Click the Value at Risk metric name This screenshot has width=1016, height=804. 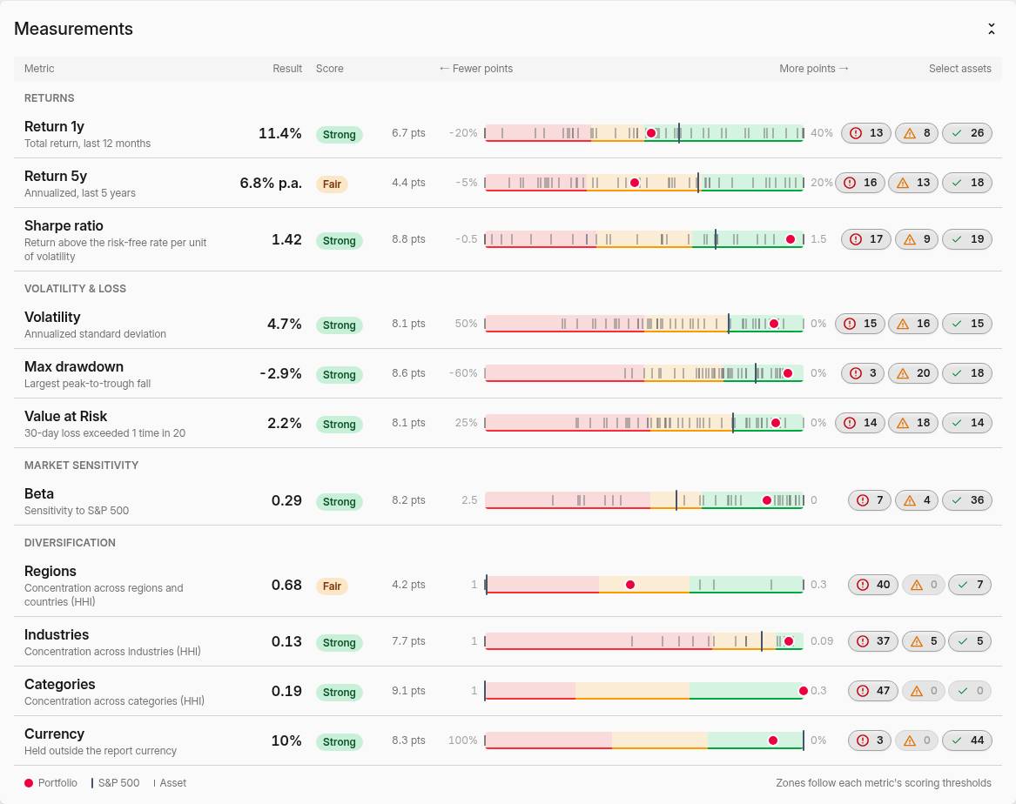point(65,416)
